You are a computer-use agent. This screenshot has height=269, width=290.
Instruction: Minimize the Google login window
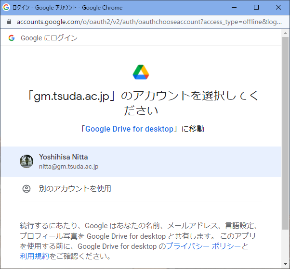pyautogui.click(x=235, y=8)
